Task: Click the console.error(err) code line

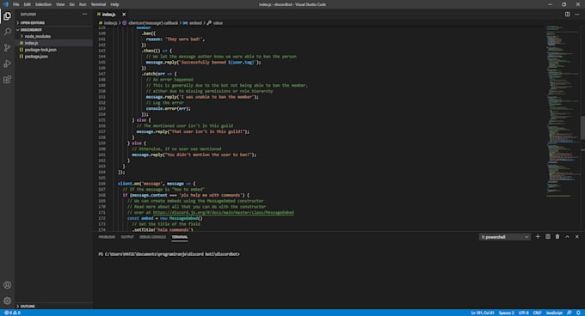Action: point(168,109)
